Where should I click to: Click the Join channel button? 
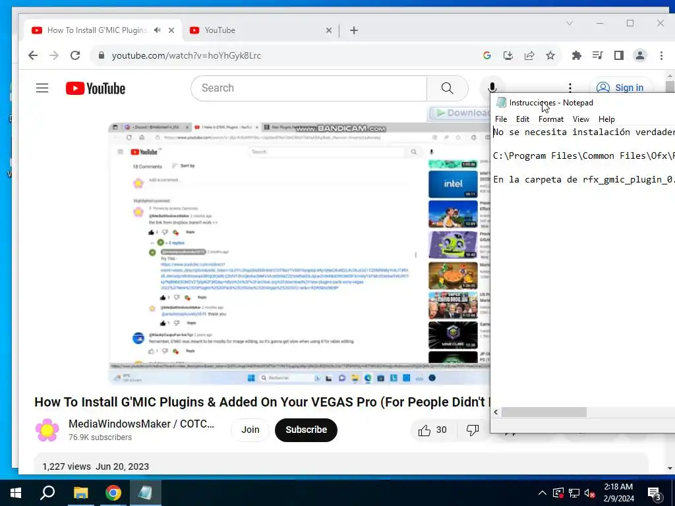(250, 430)
